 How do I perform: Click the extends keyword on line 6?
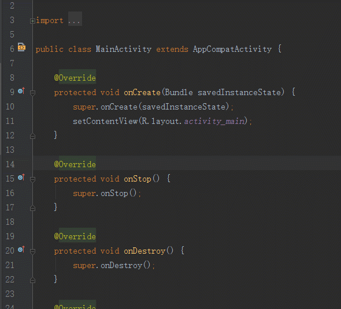(x=172, y=49)
